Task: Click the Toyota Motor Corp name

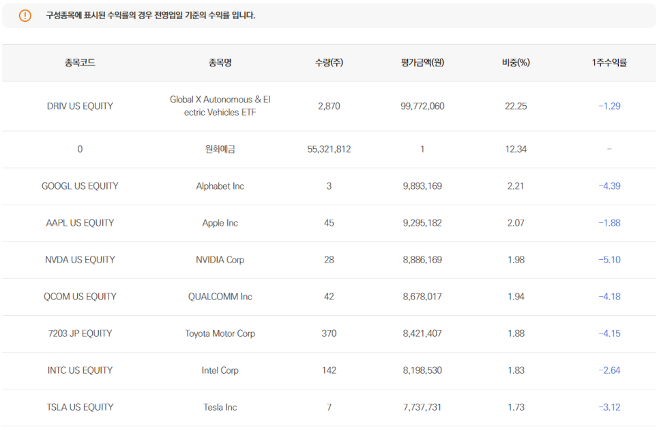Action: point(220,334)
